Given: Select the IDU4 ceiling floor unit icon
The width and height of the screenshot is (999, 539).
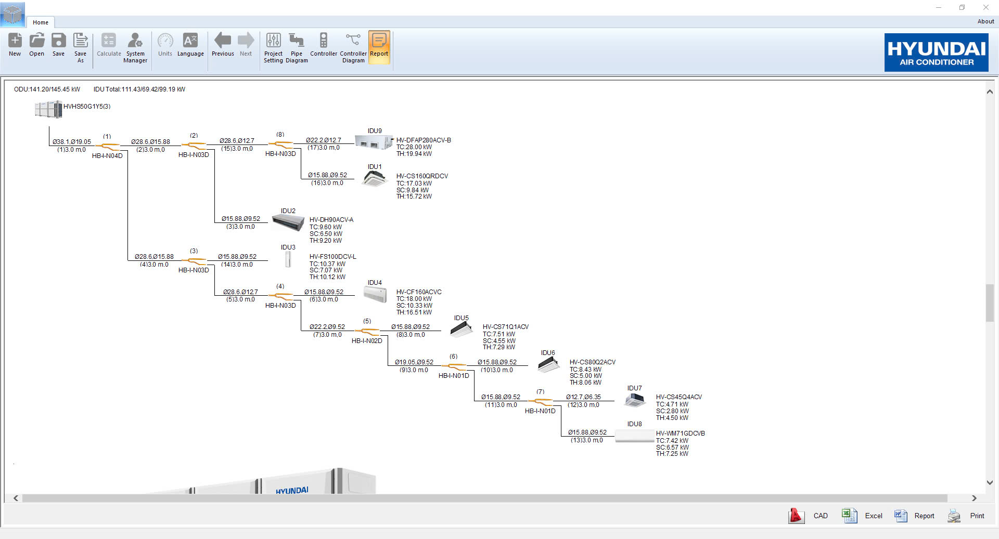Looking at the screenshot, I should (375, 295).
